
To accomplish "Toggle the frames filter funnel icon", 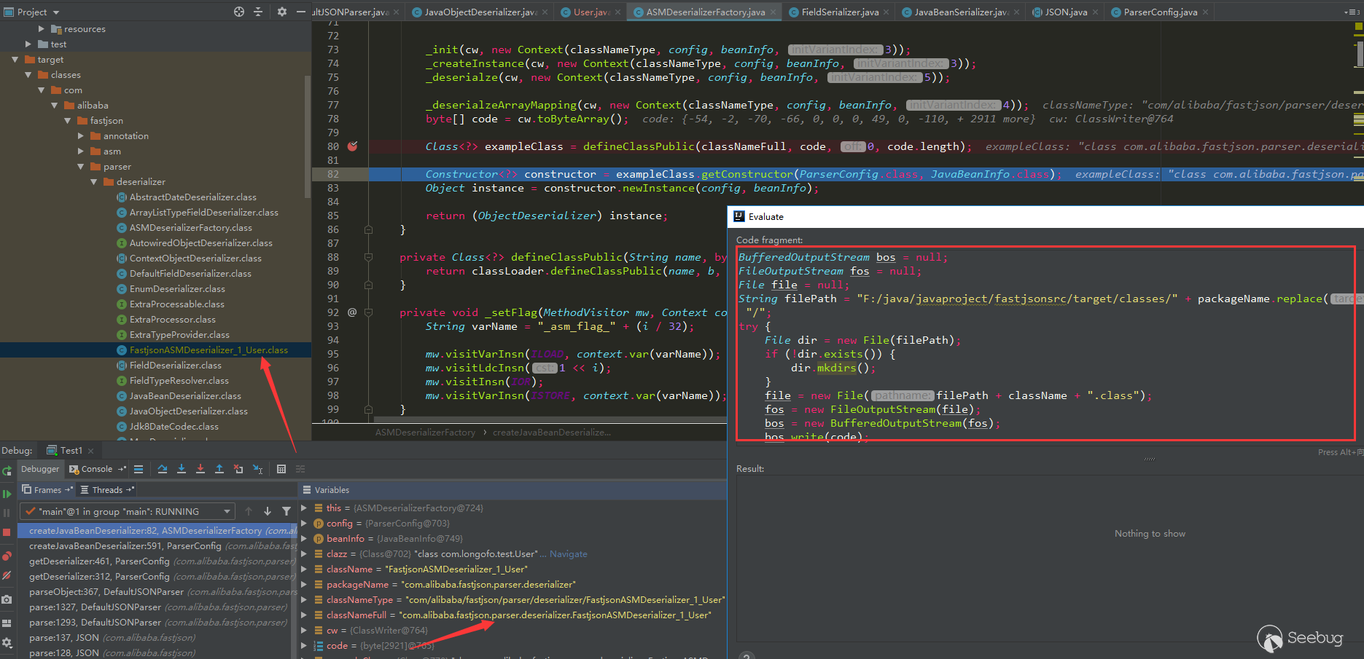I will 287,511.
